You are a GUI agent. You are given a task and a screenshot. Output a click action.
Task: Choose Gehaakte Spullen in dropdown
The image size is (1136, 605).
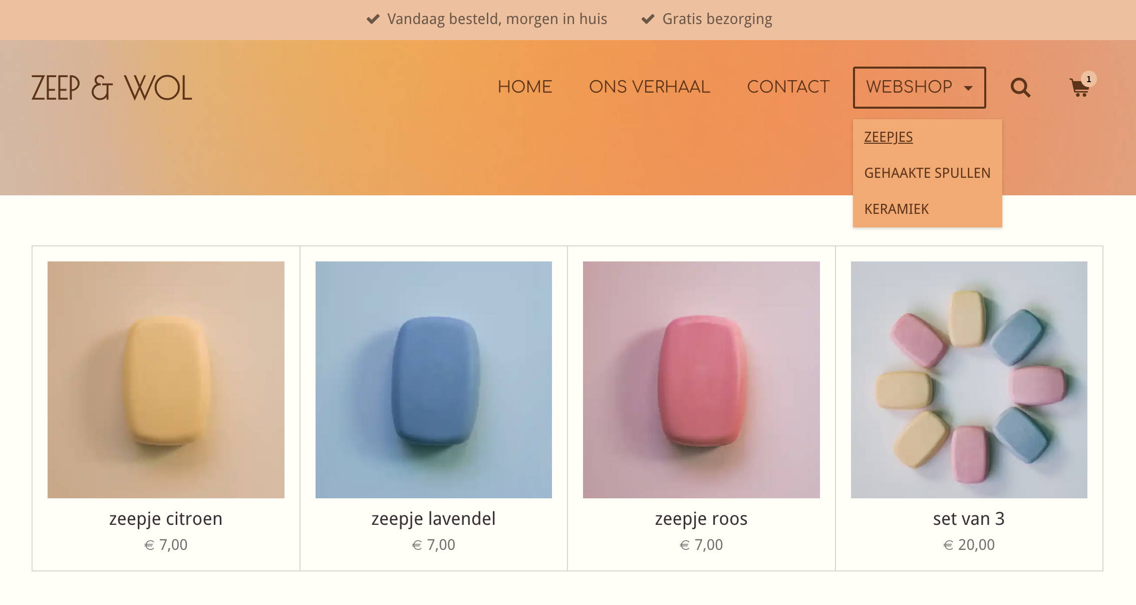(927, 173)
